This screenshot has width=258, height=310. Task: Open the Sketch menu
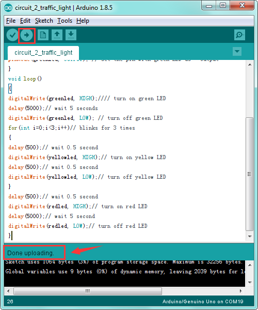44,21
